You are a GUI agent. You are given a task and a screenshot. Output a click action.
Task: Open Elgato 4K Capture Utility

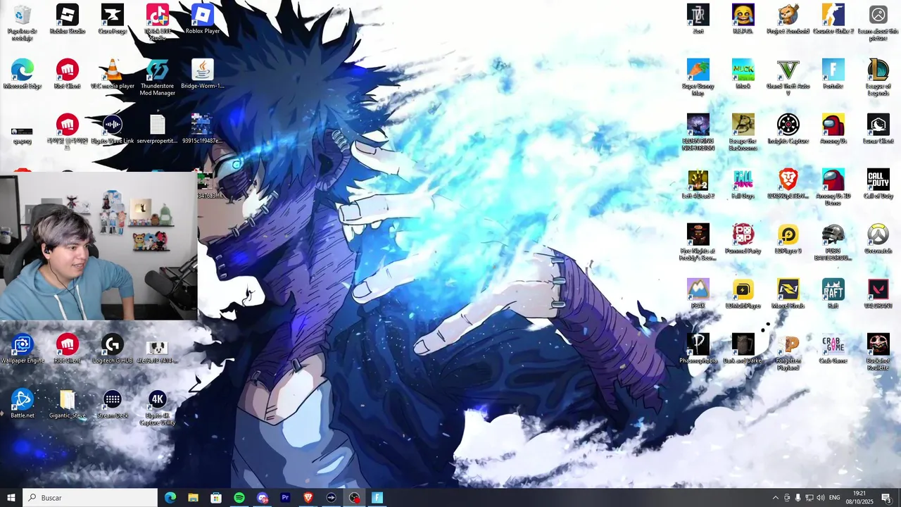click(158, 407)
